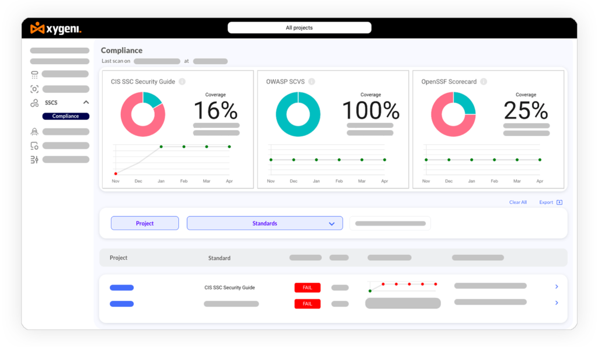
Task: Show info for OWASP SCVS
Action: (312, 82)
